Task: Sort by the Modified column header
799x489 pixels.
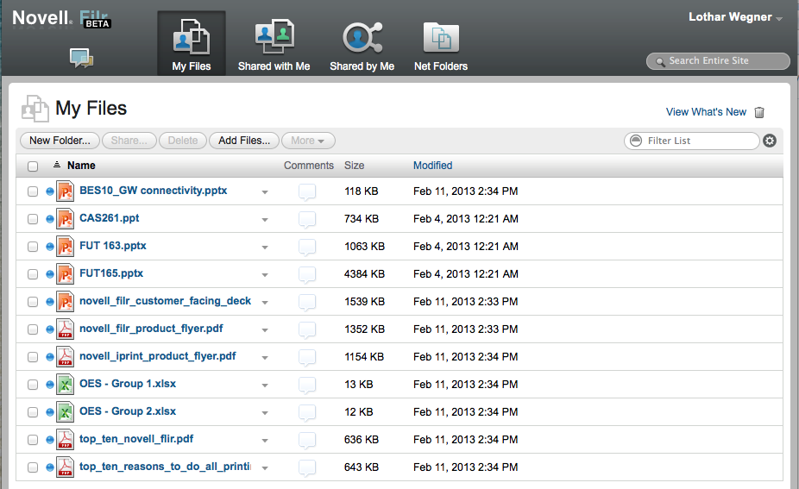Action: [x=432, y=166]
